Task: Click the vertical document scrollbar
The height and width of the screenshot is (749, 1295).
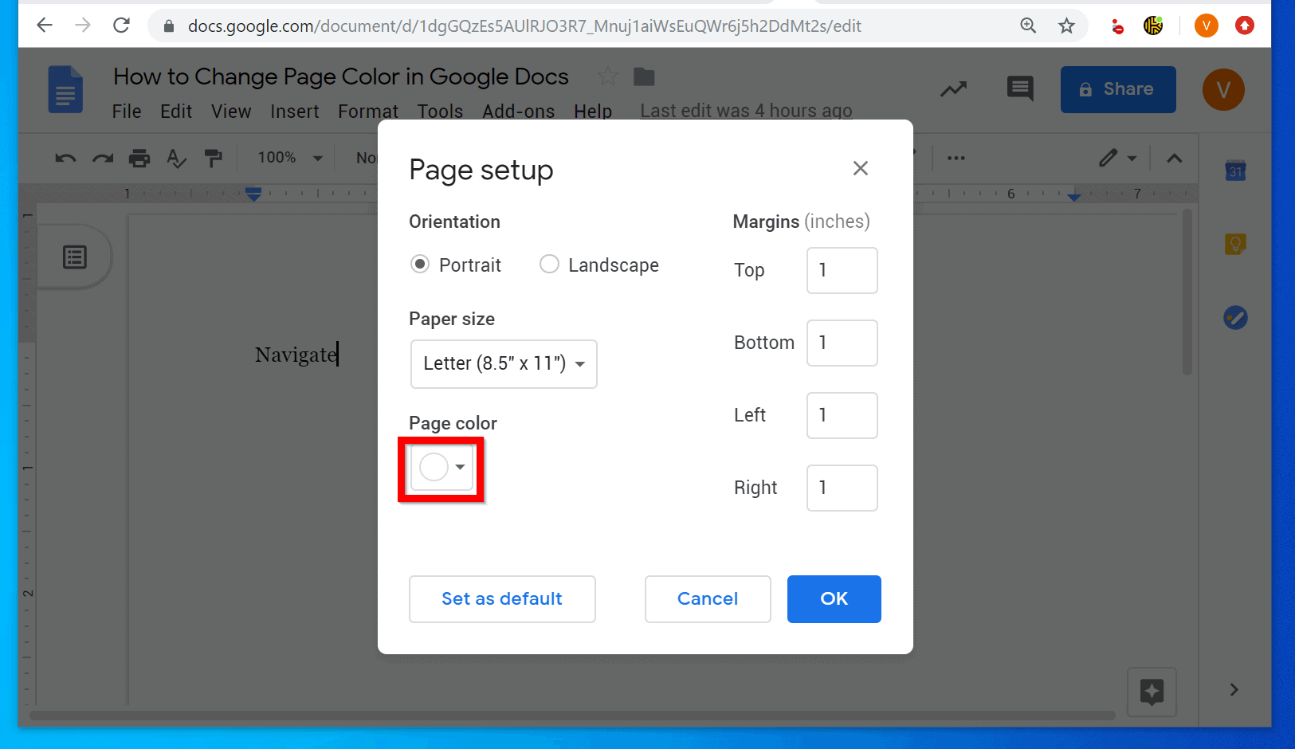Action: click(1187, 292)
